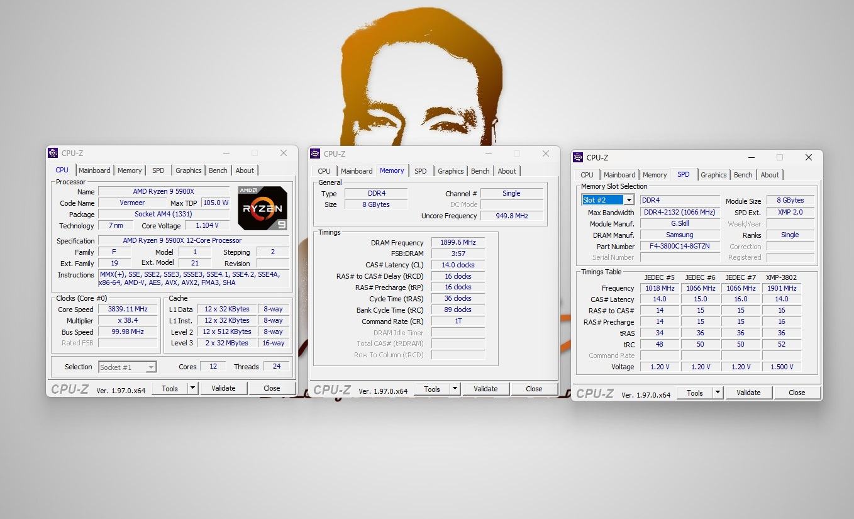Click the DRAM Frequency value 1899.6 MHz
This screenshot has width=854, height=519.
coord(457,242)
